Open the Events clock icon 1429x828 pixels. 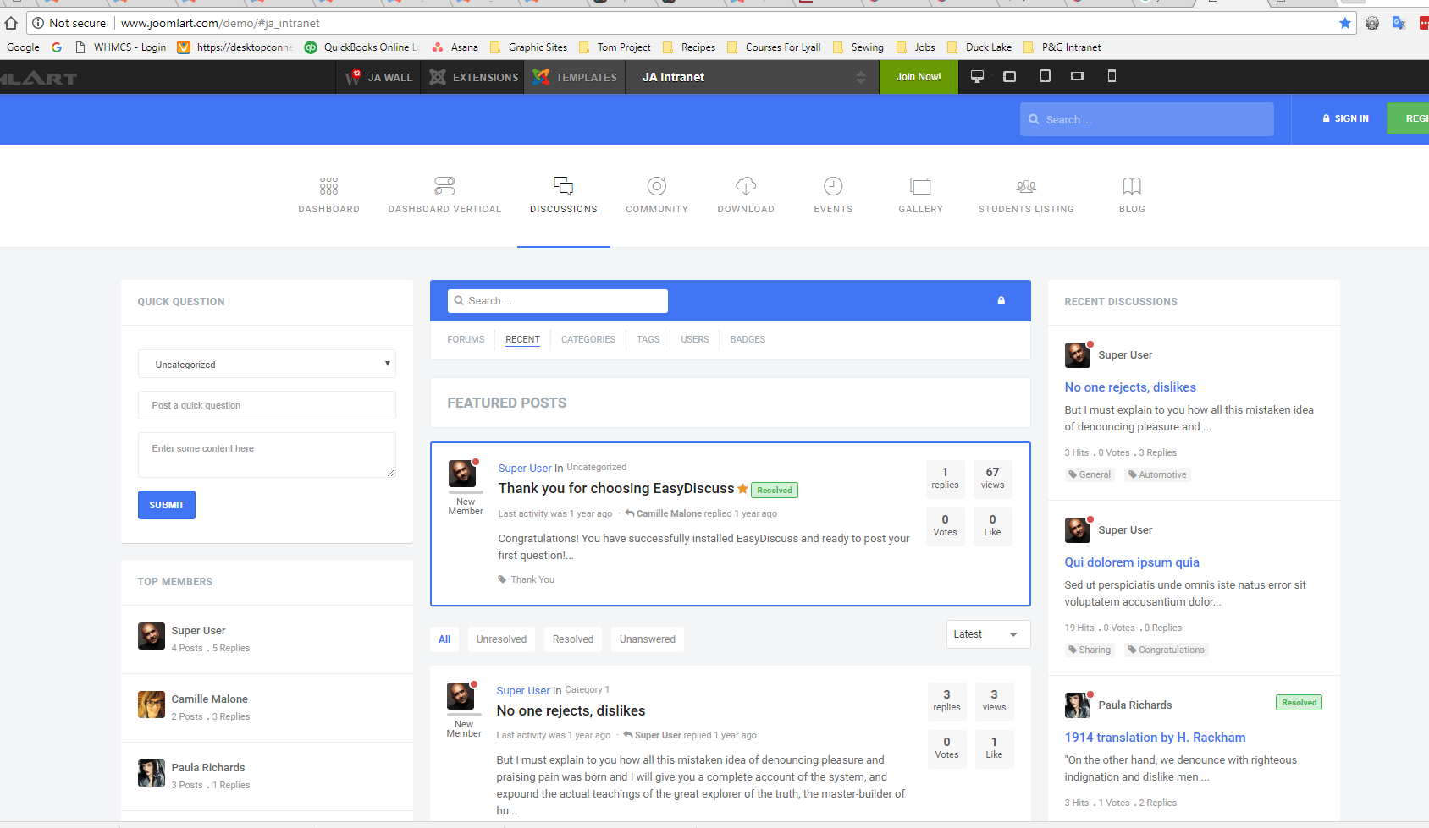pyautogui.click(x=833, y=186)
